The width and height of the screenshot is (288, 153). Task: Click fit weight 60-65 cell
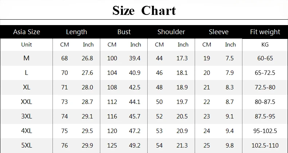(265, 58)
